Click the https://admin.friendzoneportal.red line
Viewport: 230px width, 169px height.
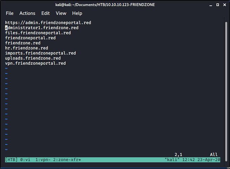(48, 23)
